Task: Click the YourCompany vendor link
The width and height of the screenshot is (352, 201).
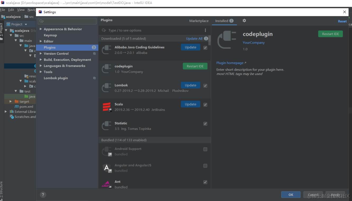Action: [254, 42]
